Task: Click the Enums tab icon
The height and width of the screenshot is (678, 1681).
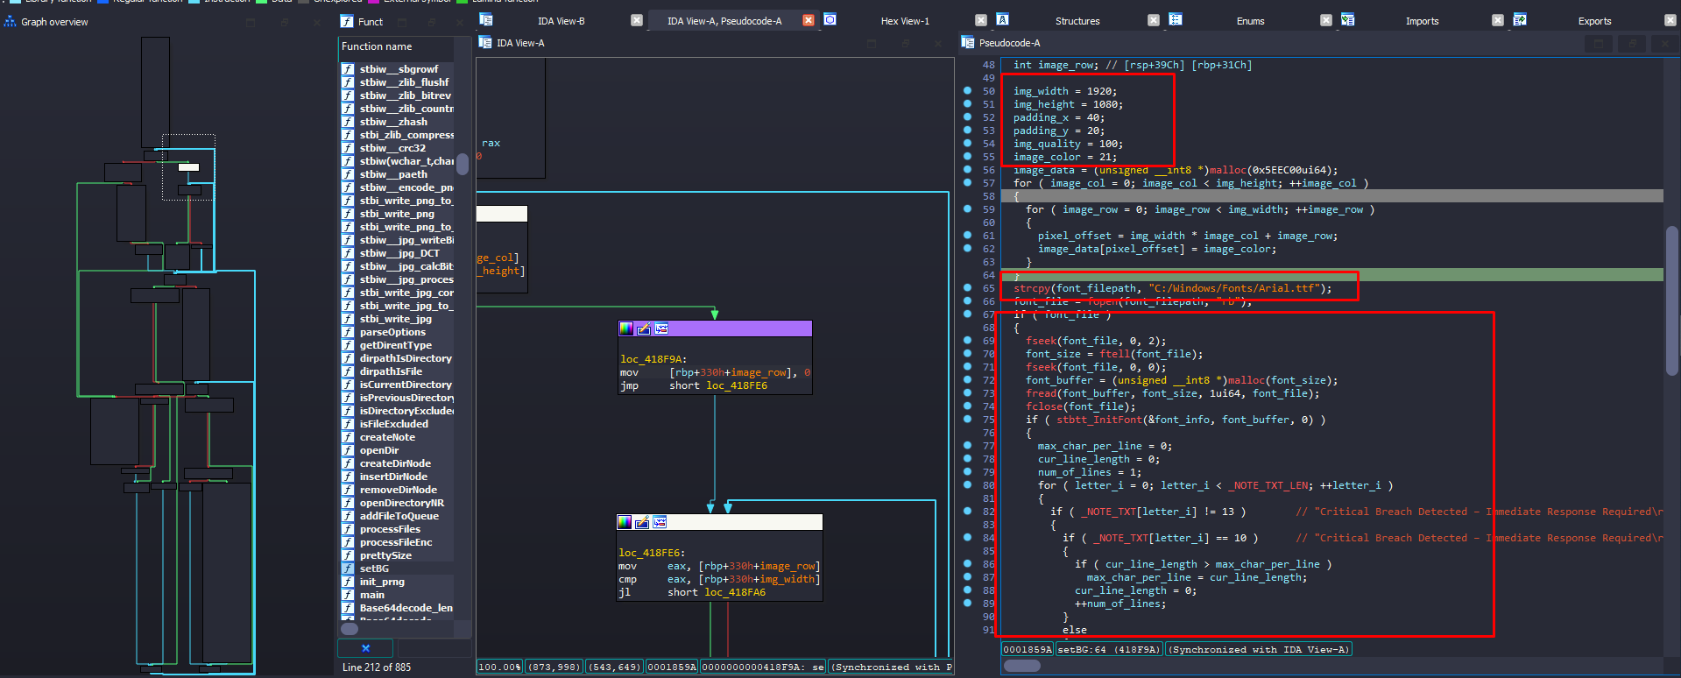Action: [1176, 19]
